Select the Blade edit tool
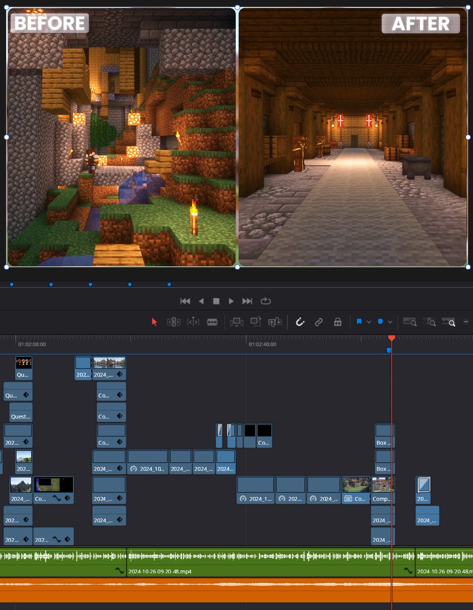Image resolution: width=473 pixels, height=610 pixels. coord(212,322)
